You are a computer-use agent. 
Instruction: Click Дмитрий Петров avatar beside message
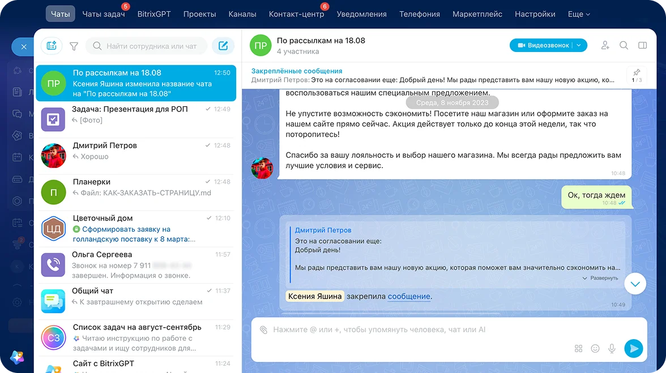click(x=262, y=168)
